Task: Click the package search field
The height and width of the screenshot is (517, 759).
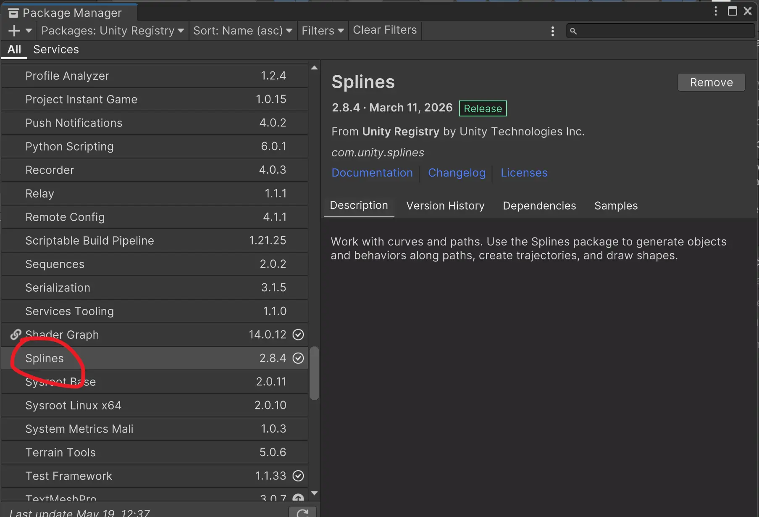Action: pos(661,31)
